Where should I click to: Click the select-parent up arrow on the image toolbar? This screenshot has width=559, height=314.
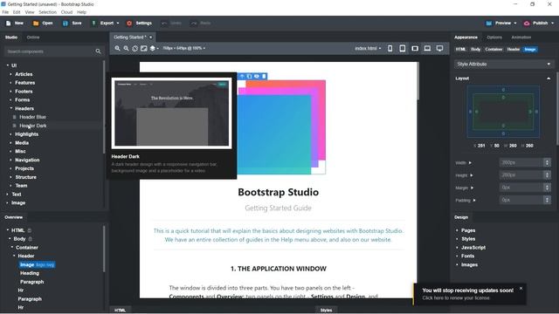[242, 76]
